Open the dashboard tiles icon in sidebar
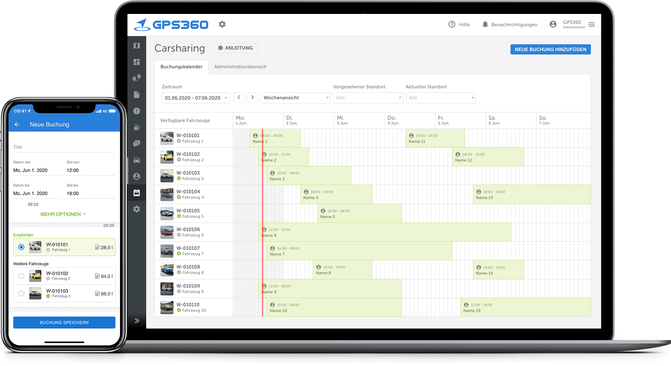Image resolution: width=671 pixels, height=366 pixels. (x=137, y=62)
